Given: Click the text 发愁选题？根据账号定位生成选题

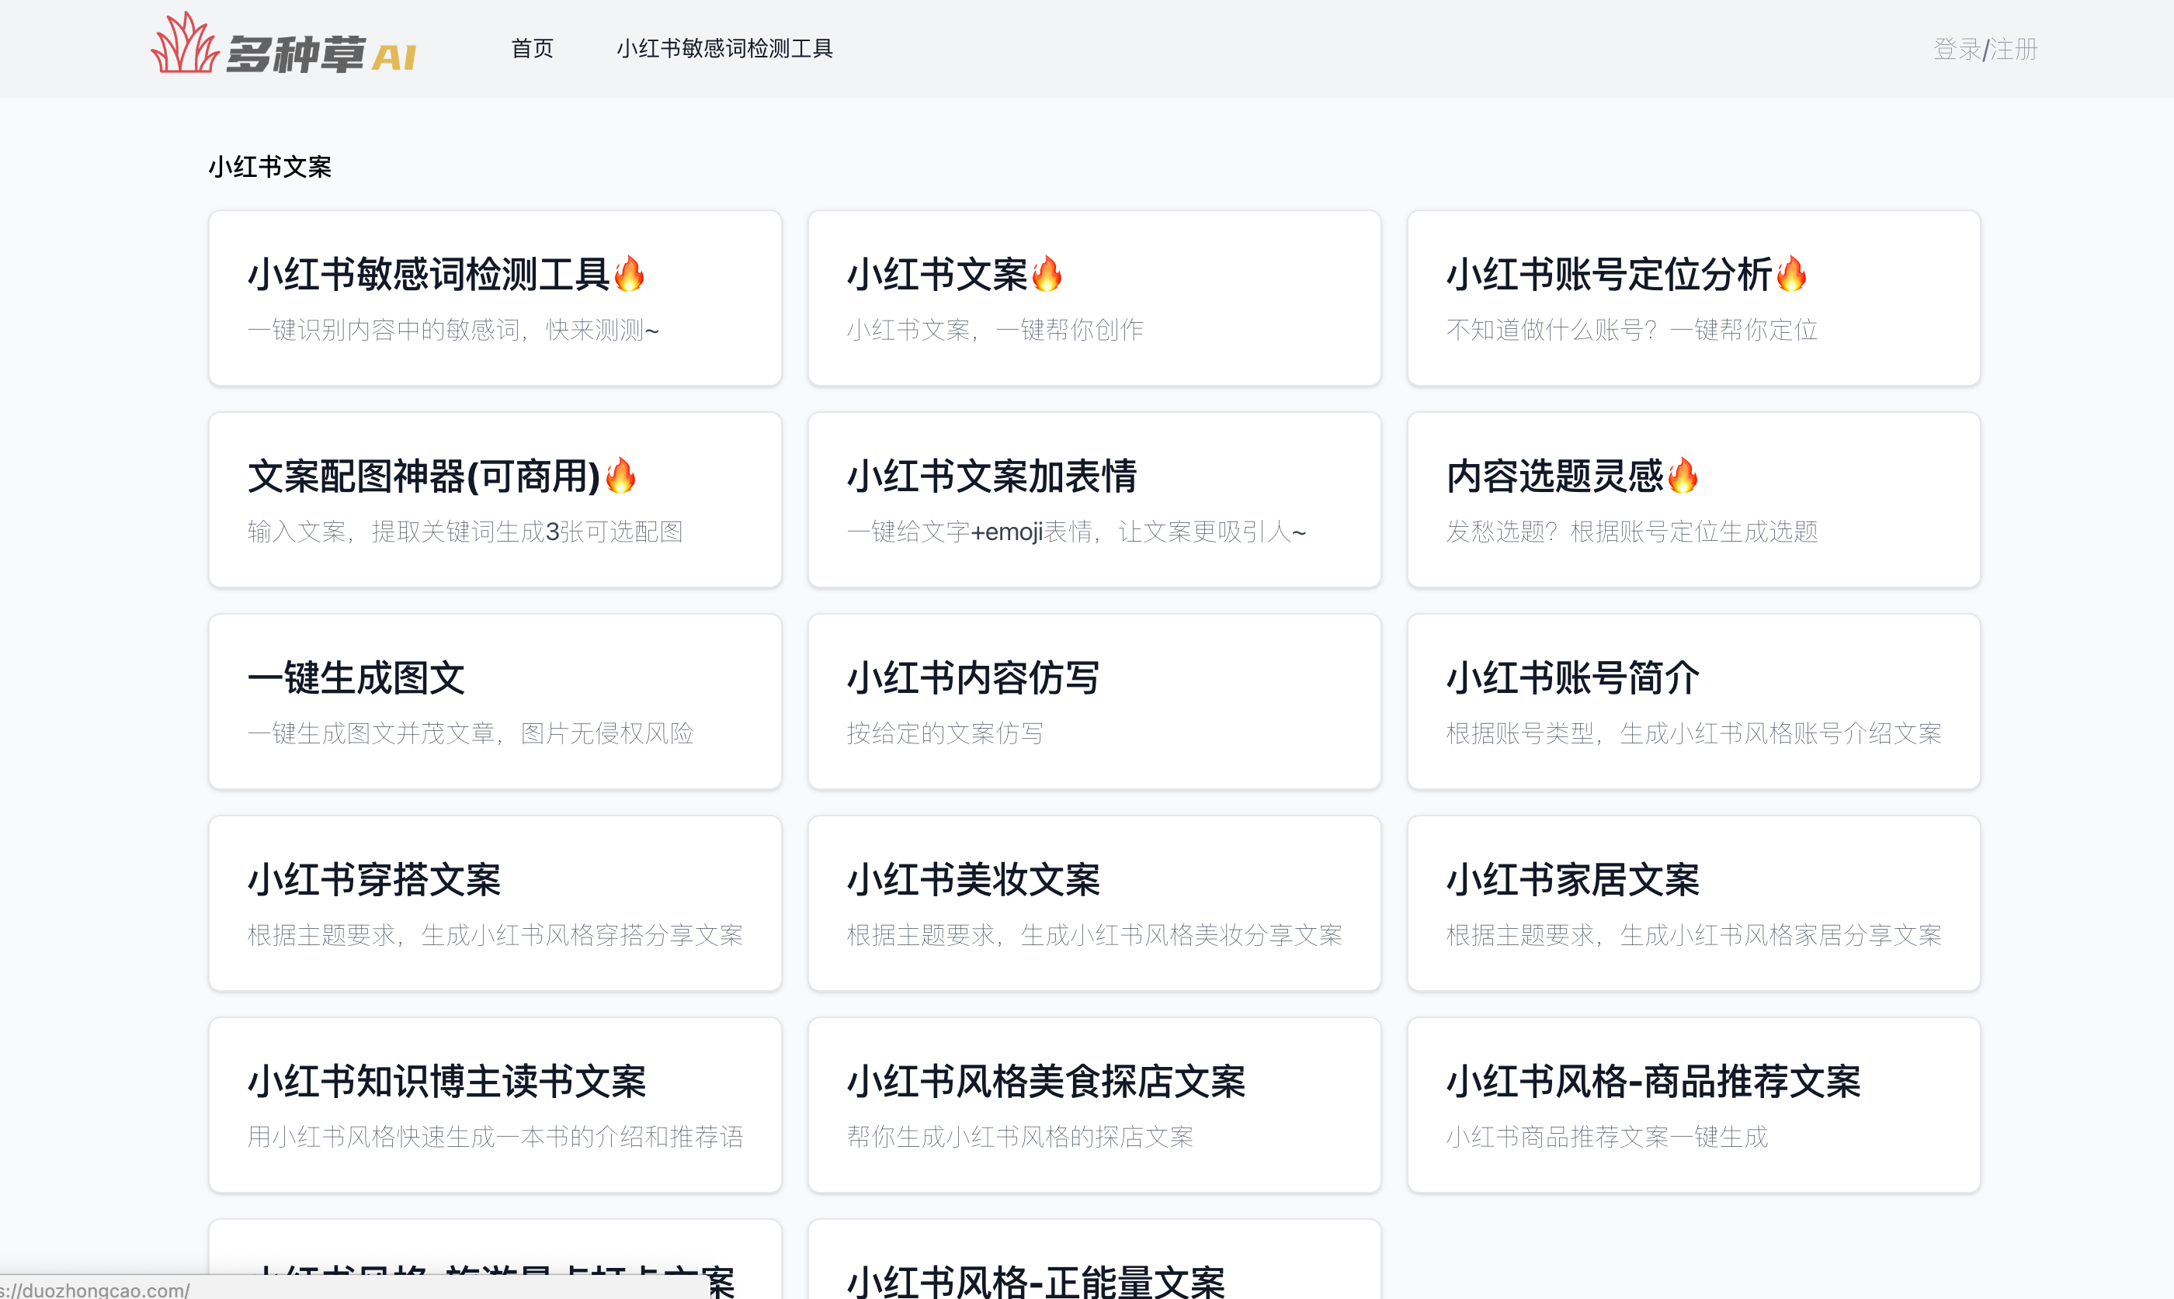Looking at the screenshot, I should click(x=1632, y=532).
